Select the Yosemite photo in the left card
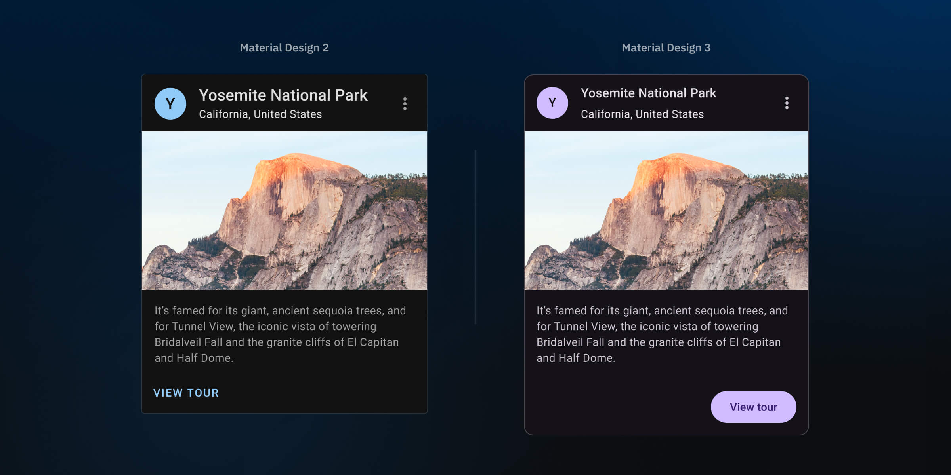Viewport: 951px width, 475px height. [285, 210]
